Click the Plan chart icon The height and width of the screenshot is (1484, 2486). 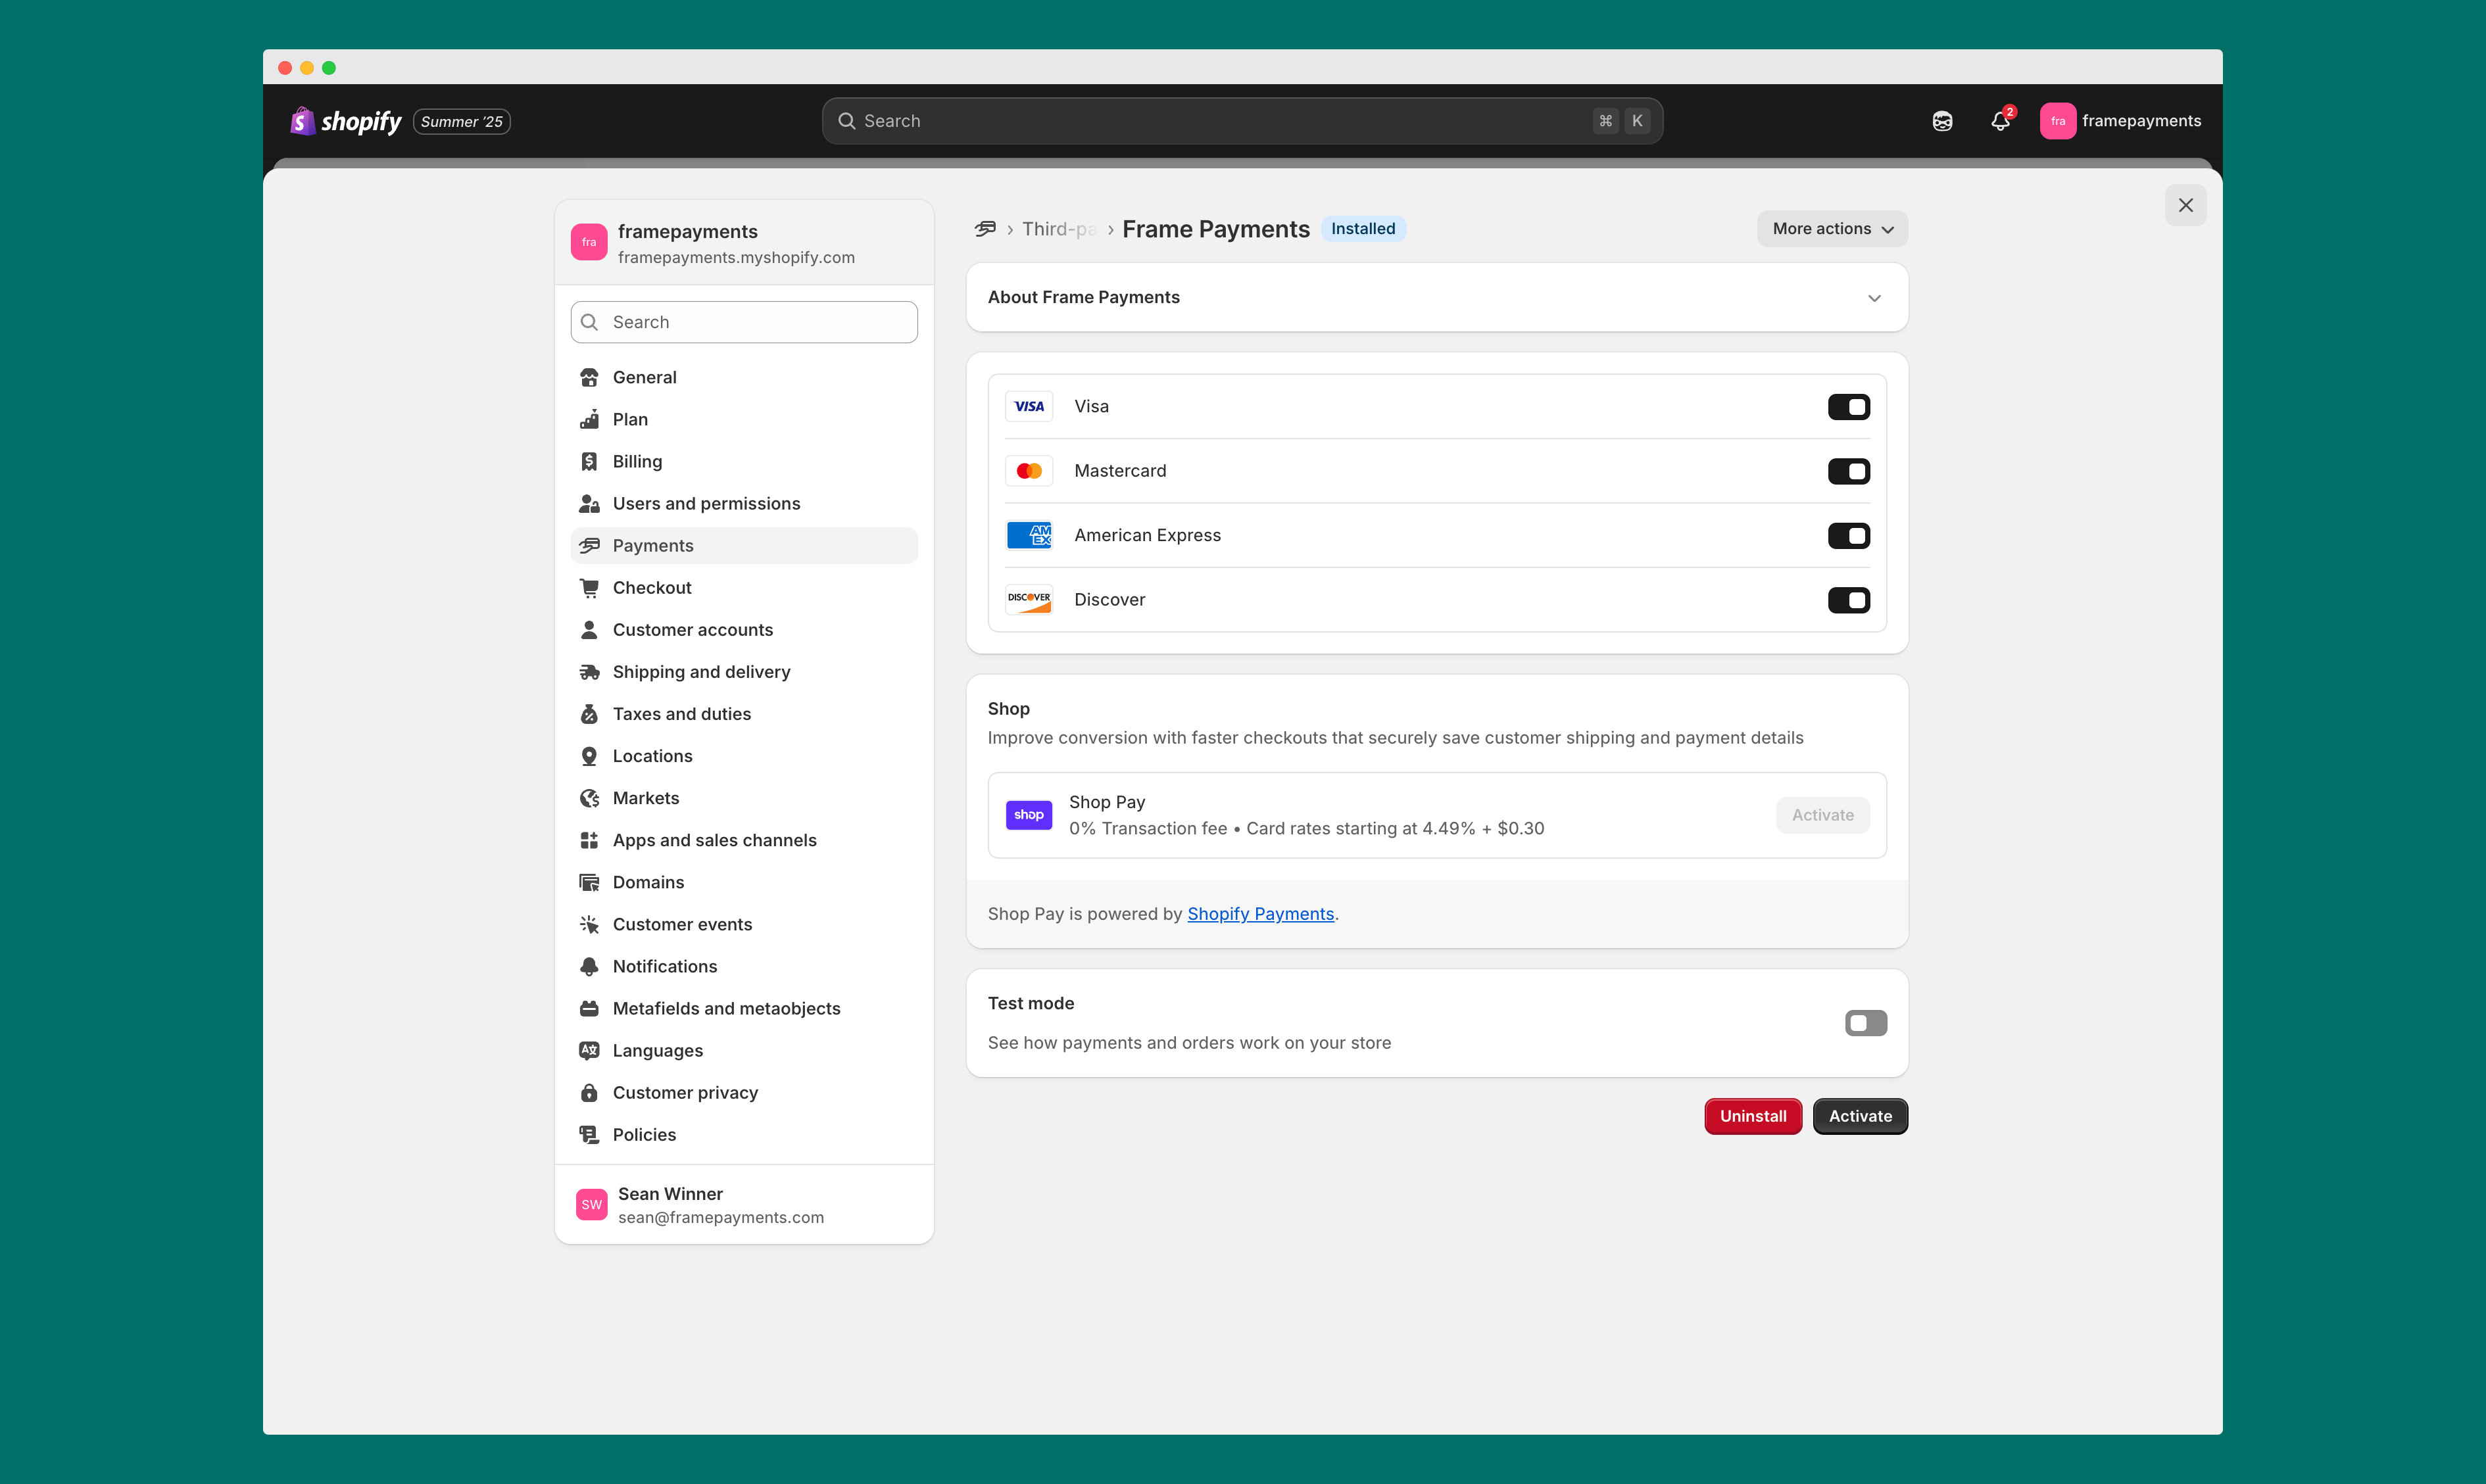pos(589,419)
